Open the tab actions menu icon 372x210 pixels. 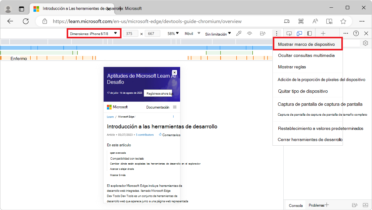click(x=21, y=9)
